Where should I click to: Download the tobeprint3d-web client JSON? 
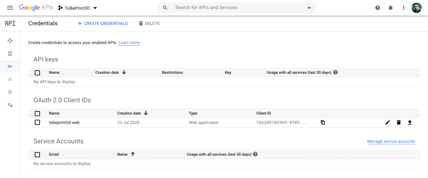coord(410,123)
